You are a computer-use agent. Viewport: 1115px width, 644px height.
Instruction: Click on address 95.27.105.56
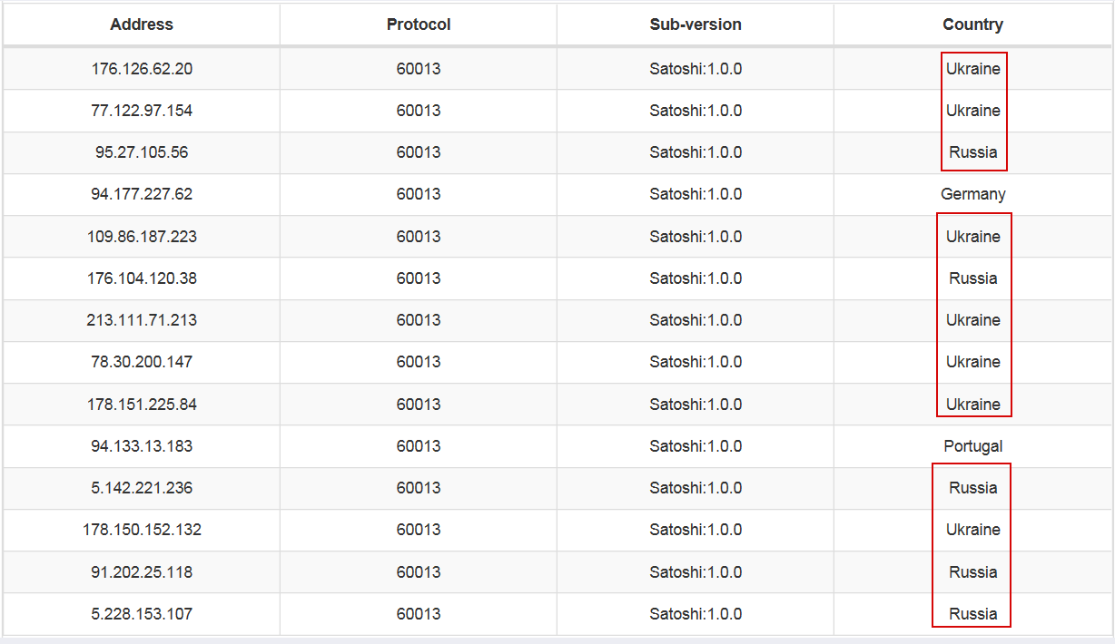[142, 152]
